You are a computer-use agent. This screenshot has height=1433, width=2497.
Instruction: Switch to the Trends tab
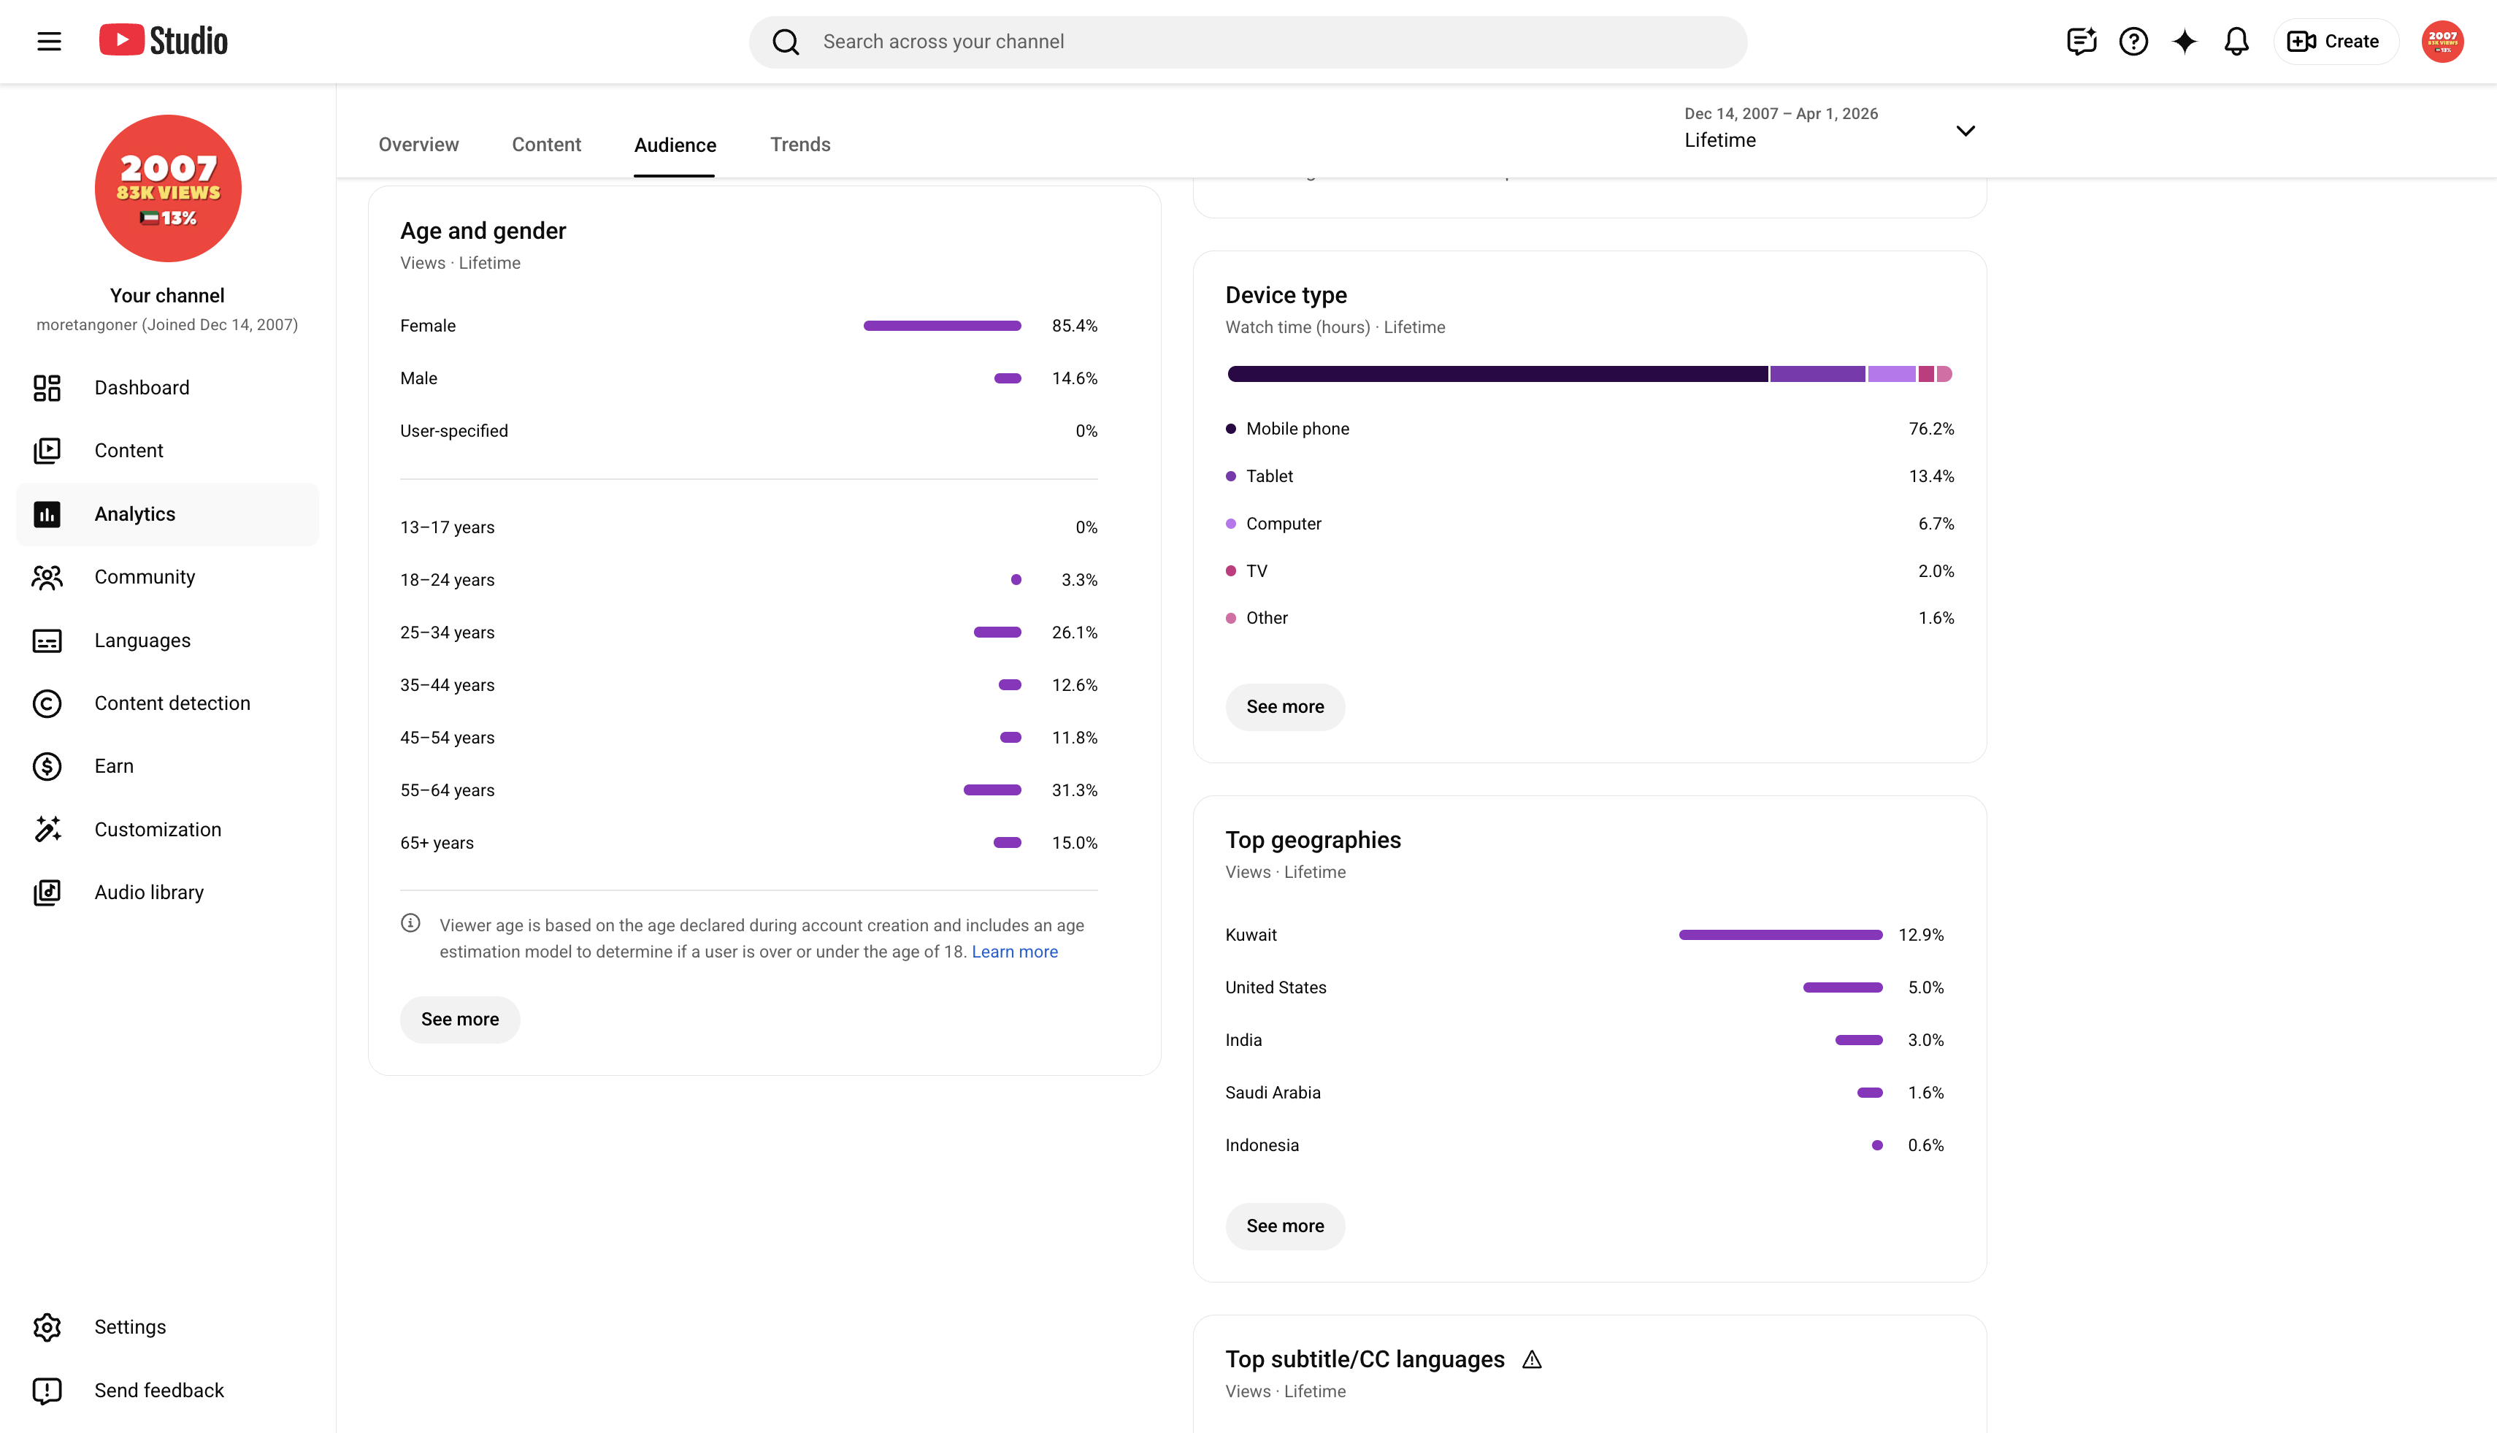click(x=800, y=145)
